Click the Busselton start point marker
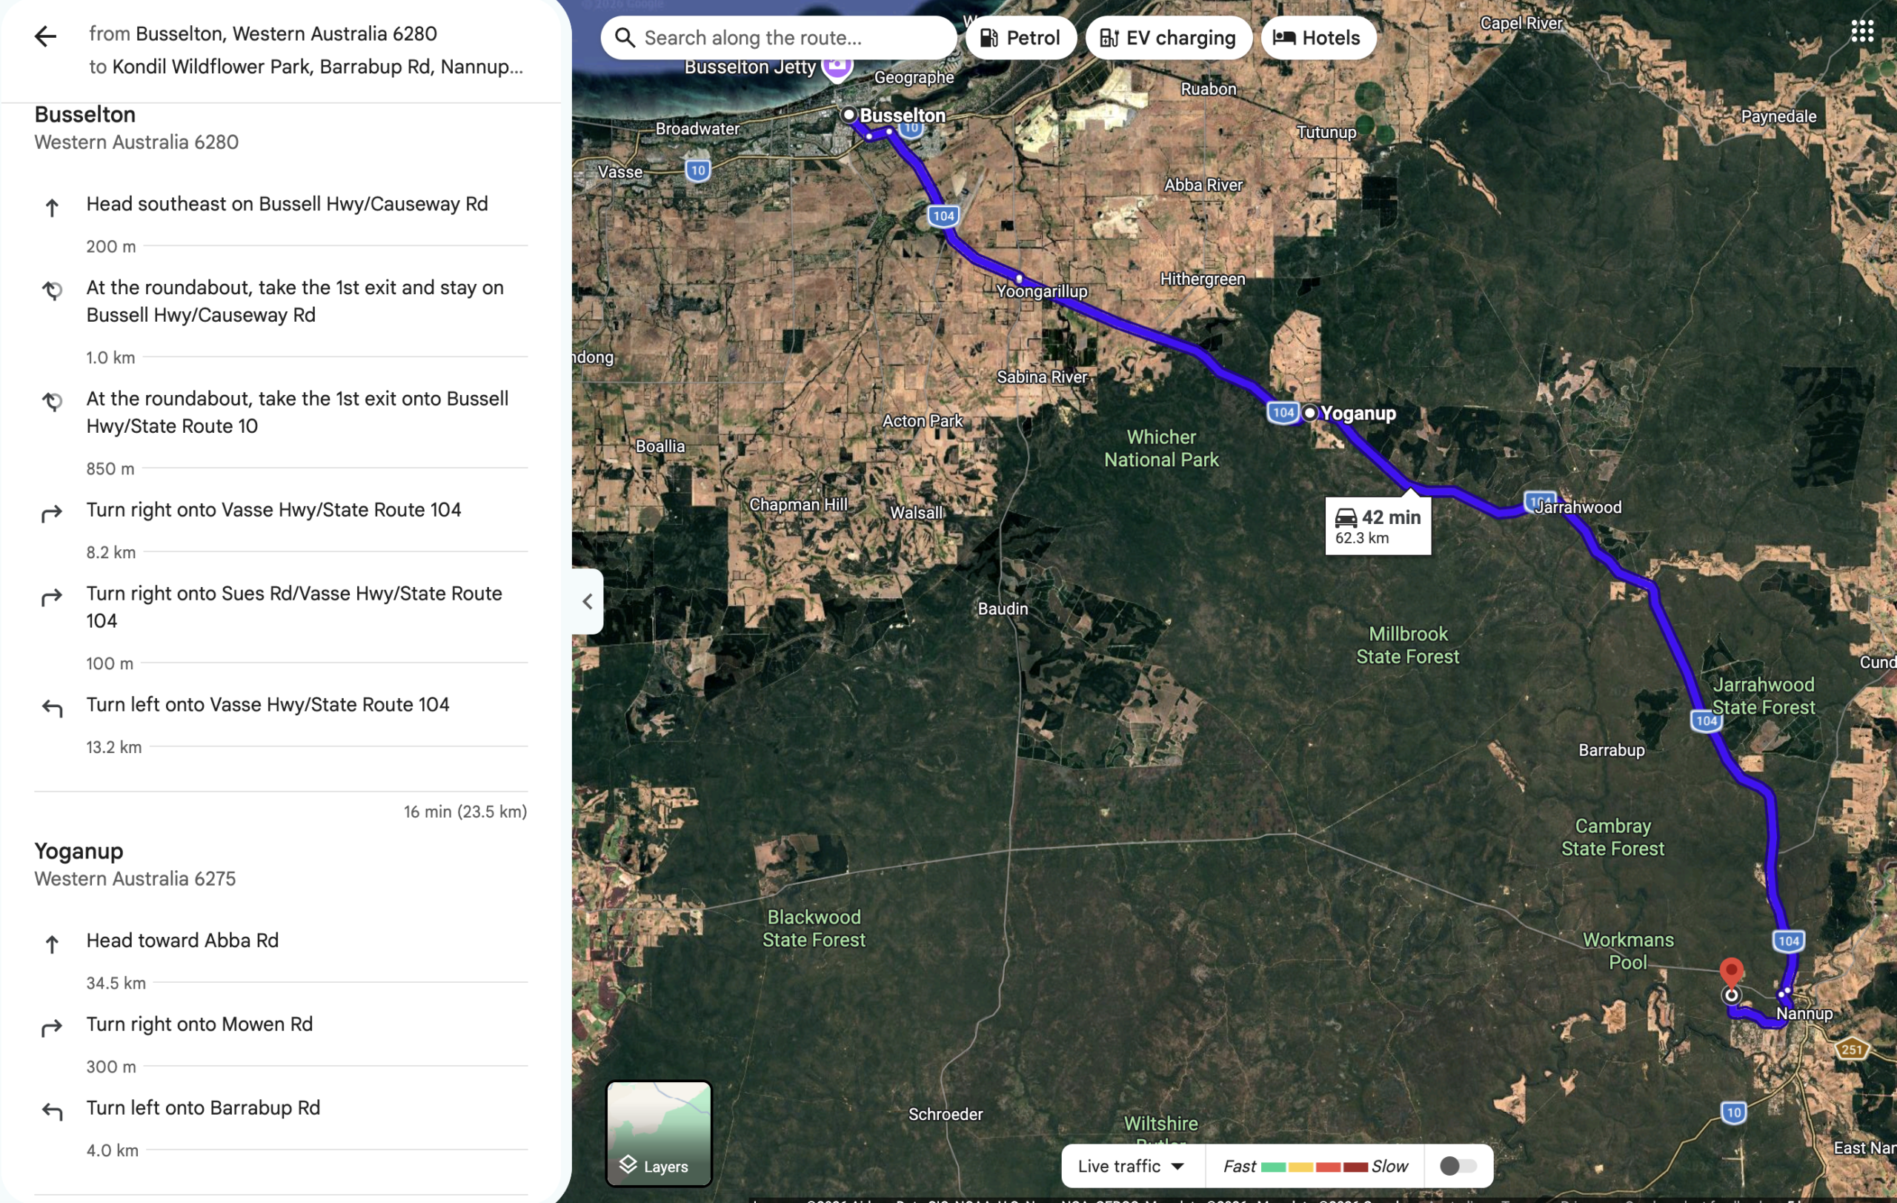The height and width of the screenshot is (1203, 1897). coord(848,115)
